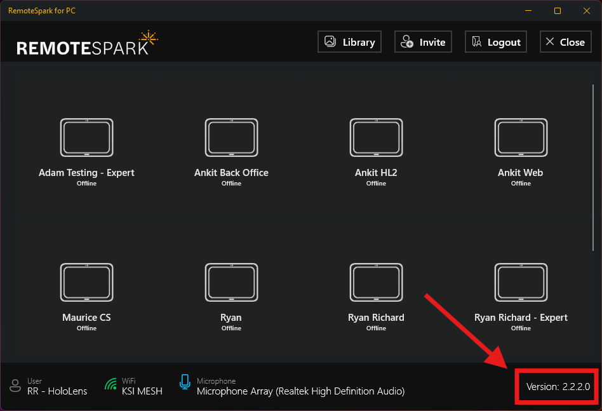Click the user profile icon in status bar

tap(15, 386)
